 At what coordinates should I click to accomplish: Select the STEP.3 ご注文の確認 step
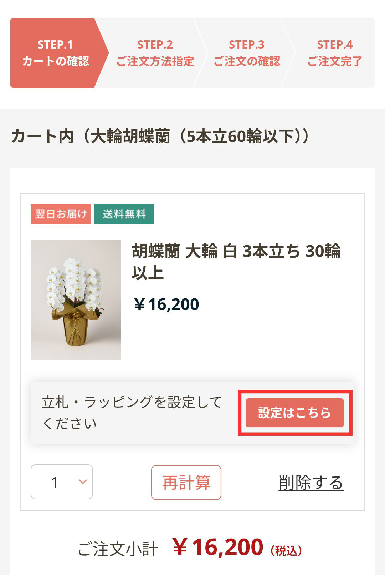coord(247,53)
